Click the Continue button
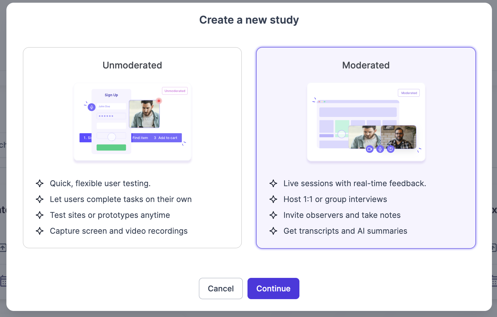The image size is (497, 317). pos(273,288)
